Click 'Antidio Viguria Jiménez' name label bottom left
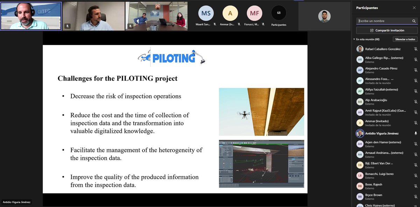This screenshot has width=420, height=207. click(x=17, y=202)
